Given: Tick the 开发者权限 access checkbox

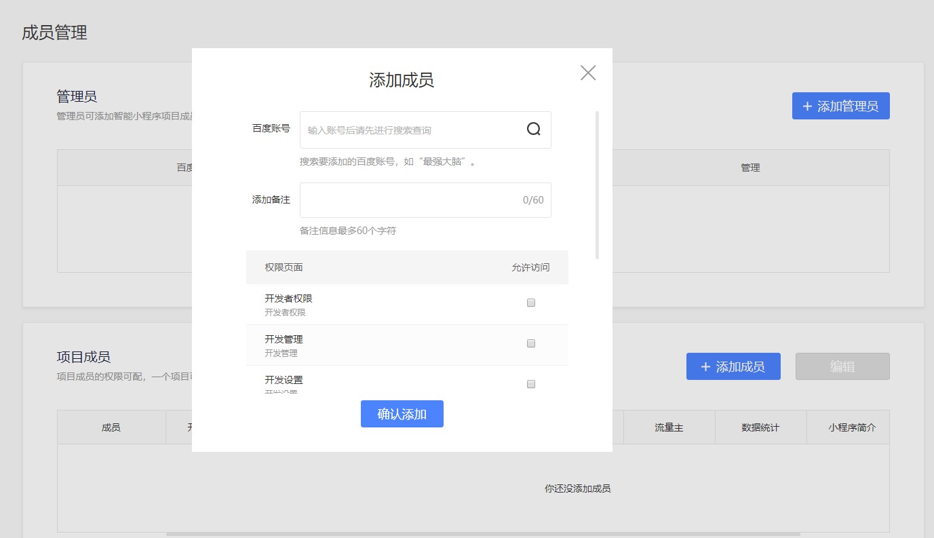Looking at the screenshot, I should pos(531,303).
